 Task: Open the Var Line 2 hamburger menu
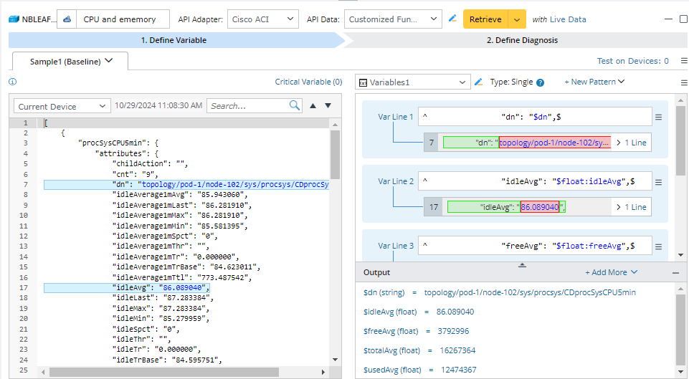pyautogui.click(x=658, y=181)
